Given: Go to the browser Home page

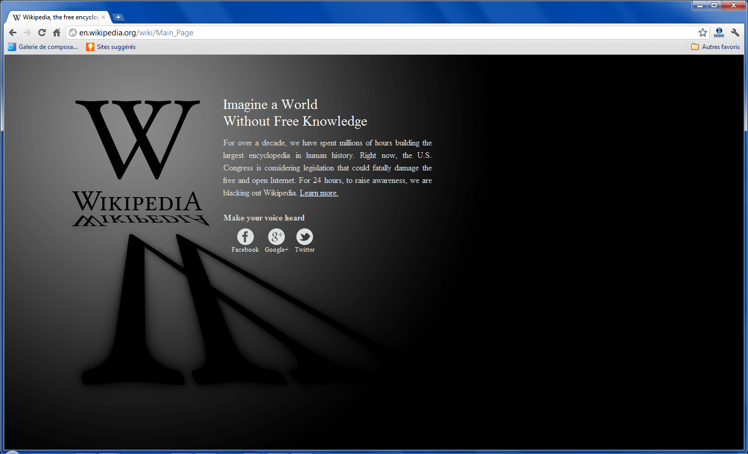Looking at the screenshot, I should tap(57, 32).
